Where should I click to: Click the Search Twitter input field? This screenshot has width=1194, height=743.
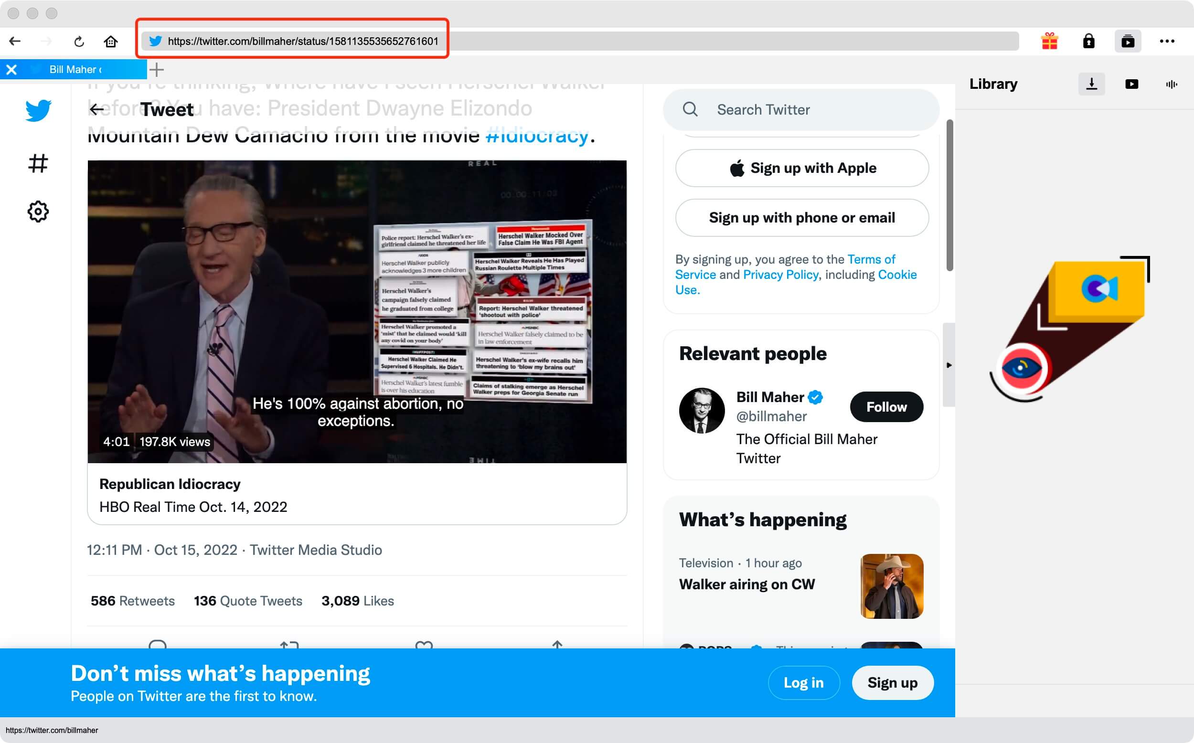(801, 109)
